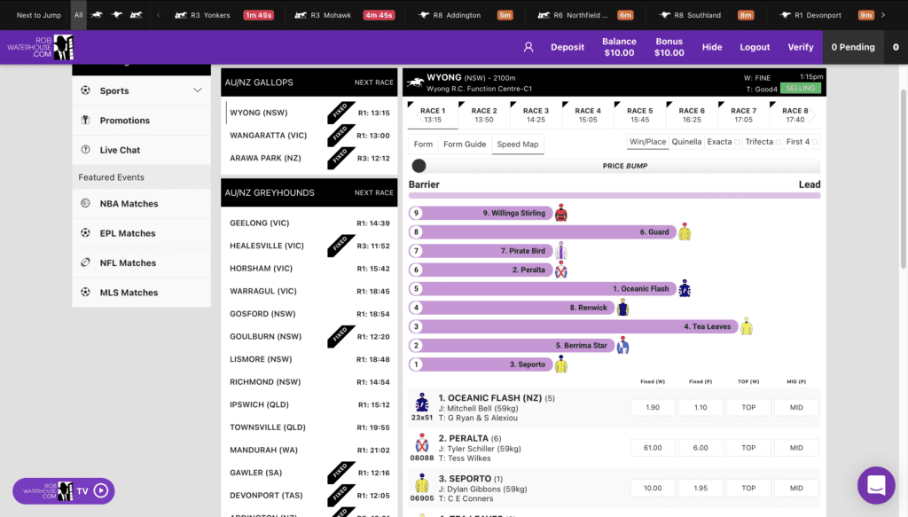This screenshot has width=908, height=517.
Task: Click the Rob Waterhouse logo
Action: pyautogui.click(x=41, y=48)
